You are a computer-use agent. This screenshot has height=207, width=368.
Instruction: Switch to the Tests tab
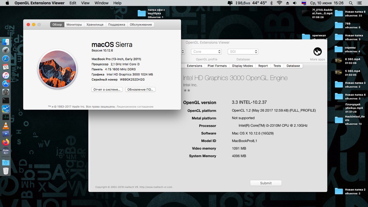coord(277,66)
